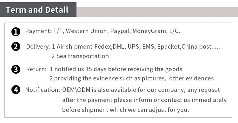This screenshot has width=238, height=123.
Task: Click the Delivery label
Action: pos(38,46)
